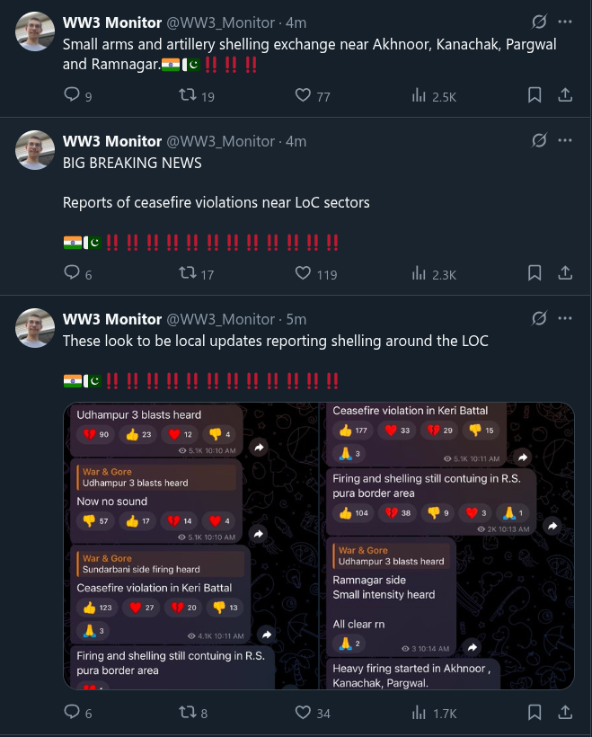Repost the Akhnoor artillery shelling tweet
This screenshot has height=737, width=592.
pyautogui.click(x=189, y=96)
